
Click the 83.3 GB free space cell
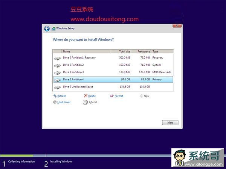tap(145, 79)
